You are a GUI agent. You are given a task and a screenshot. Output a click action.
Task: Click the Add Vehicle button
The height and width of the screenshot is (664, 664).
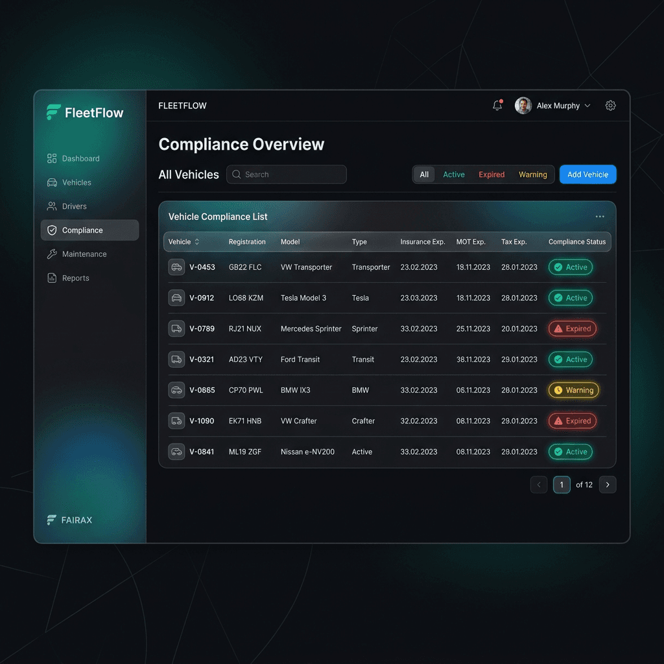point(587,174)
